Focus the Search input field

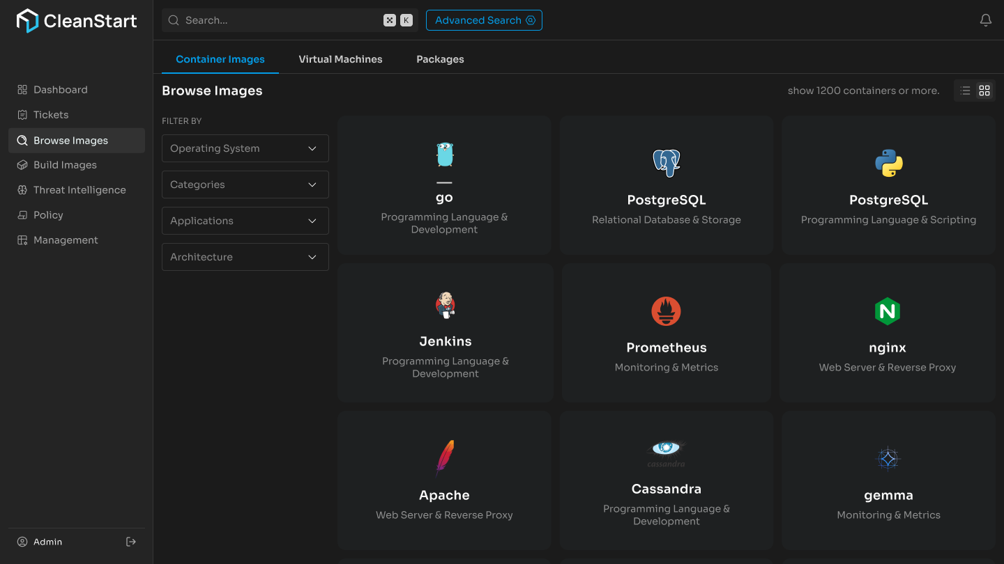[290, 20]
